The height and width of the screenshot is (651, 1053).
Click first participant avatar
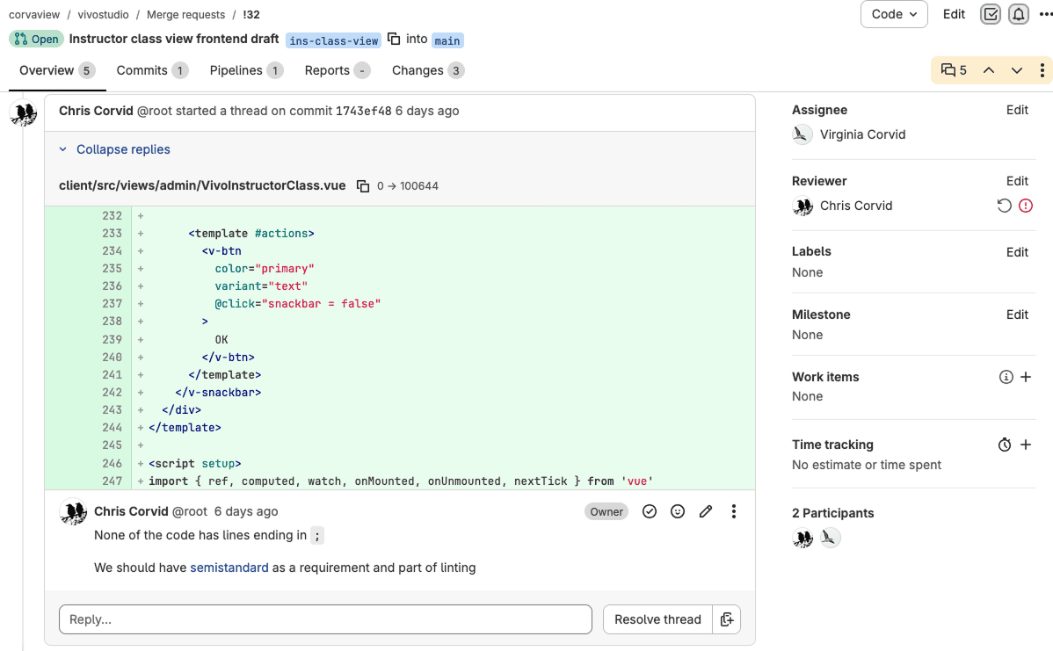point(802,538)
